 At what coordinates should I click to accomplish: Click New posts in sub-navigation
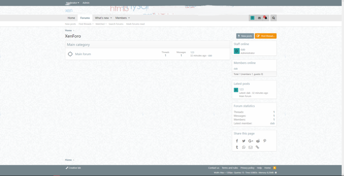[71, 24]
